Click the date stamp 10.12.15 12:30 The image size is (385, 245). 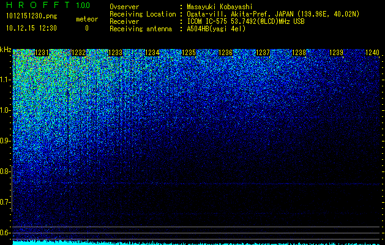pyautogui.click(x=31, y=28)
